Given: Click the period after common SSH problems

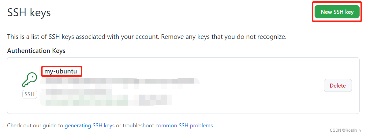Looking at the screenshot, I should pyautogui.click(x=213, y=126).
